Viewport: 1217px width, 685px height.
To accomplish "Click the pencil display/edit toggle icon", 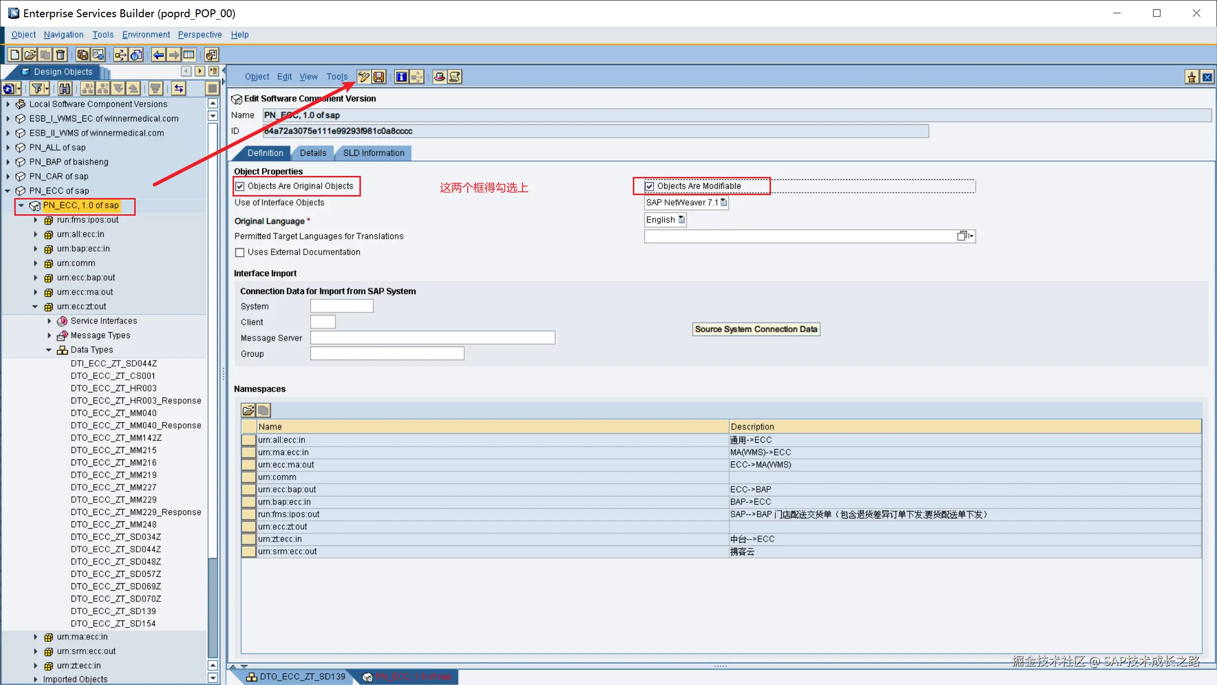I will point(363,77).
